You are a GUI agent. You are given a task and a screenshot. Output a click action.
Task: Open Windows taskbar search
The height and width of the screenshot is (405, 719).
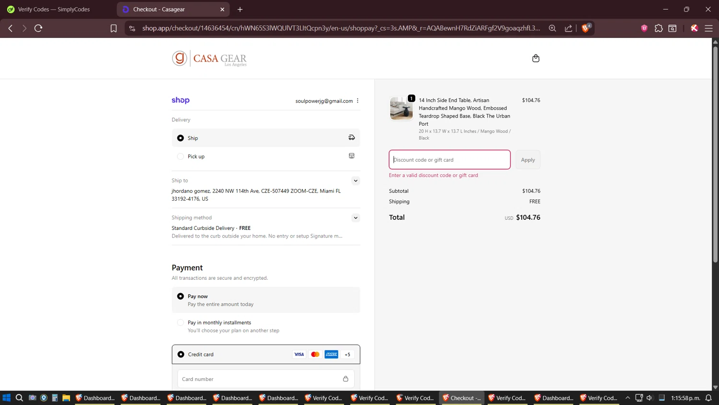click(x=19, y=398)
